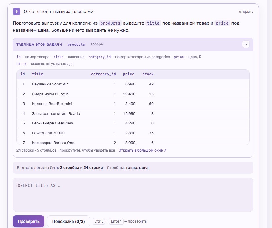Click the 'stock' column header
The width and height of the screenshot is (272, 228).
click(x=148, y=74)
